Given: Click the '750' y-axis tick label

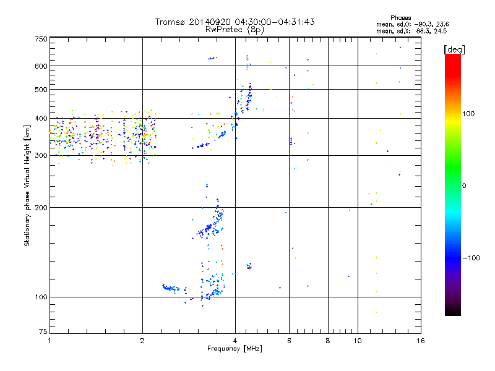Looking at the screenshot, I should [x=41, y=39].
